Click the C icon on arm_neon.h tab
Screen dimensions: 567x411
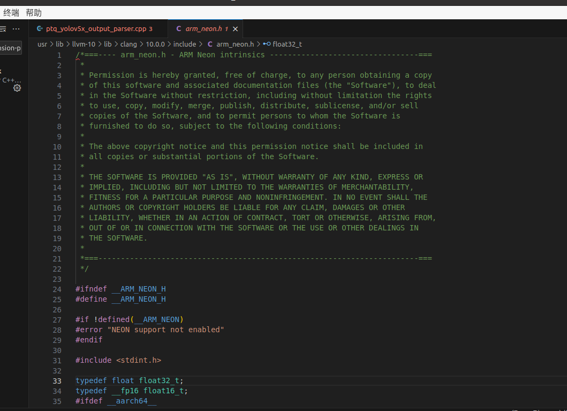click(x=179, y=28)
